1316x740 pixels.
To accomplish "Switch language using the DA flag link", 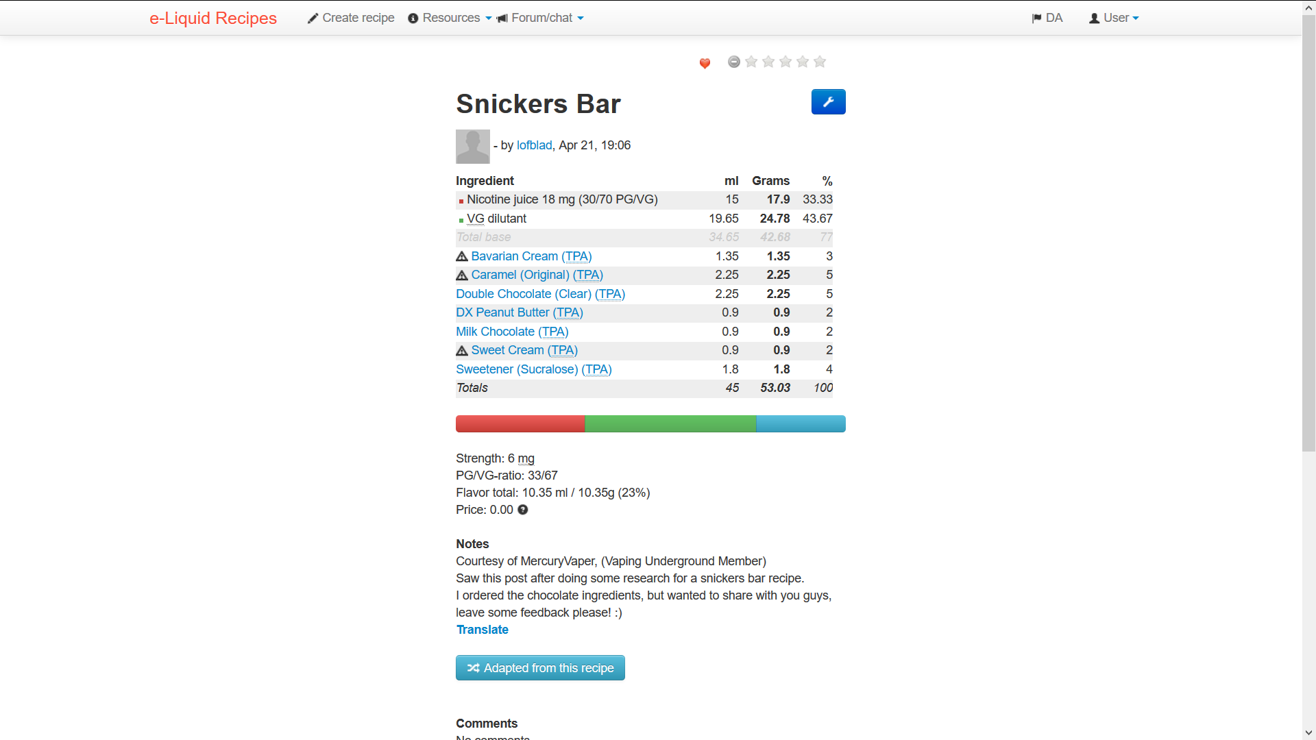I will (x=1047, y=18).
